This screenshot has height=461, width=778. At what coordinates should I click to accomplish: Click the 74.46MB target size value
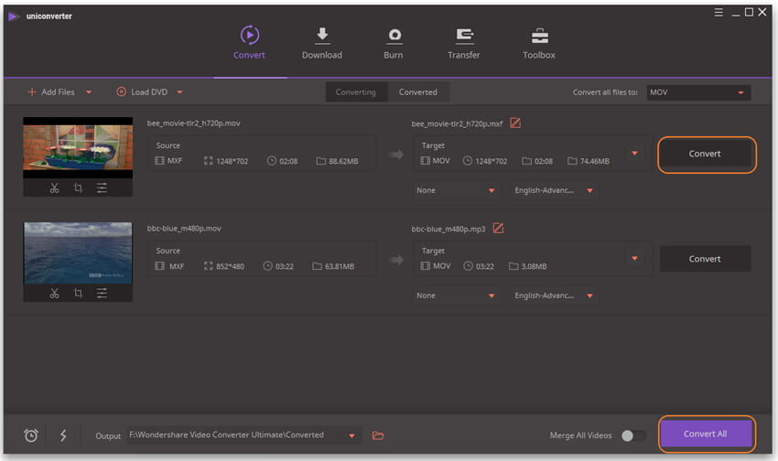pos(594,161)
